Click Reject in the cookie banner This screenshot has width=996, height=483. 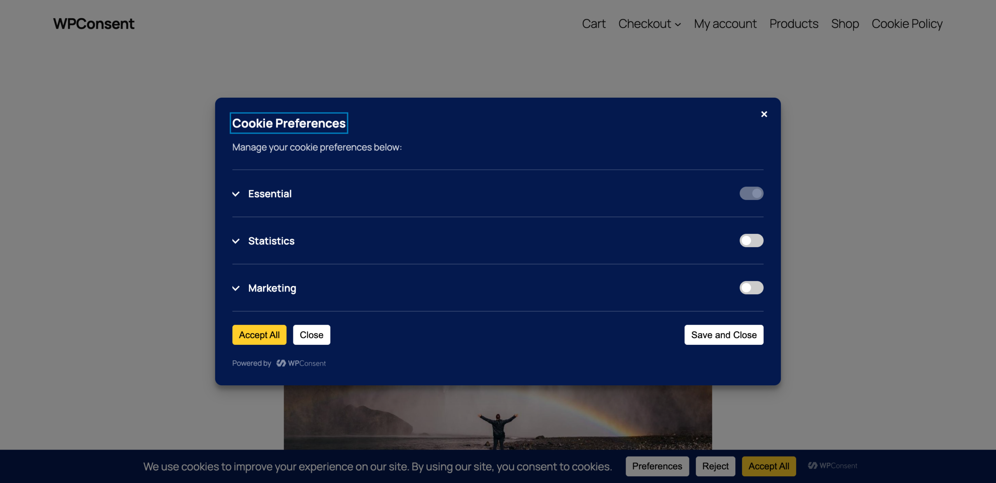[x=715, y=466]
